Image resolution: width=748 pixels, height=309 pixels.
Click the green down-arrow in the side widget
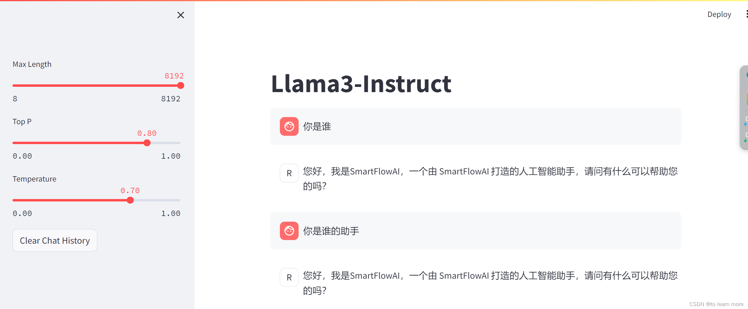pyautogui.click(x=745, y=140)
